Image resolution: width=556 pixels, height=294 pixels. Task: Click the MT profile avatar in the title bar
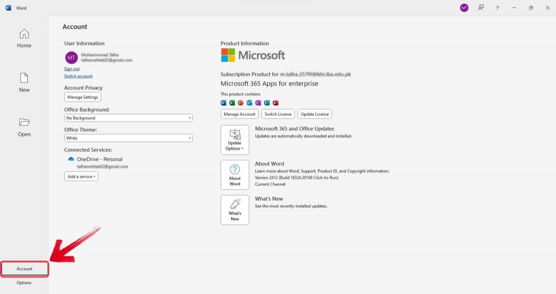(464, 7)
